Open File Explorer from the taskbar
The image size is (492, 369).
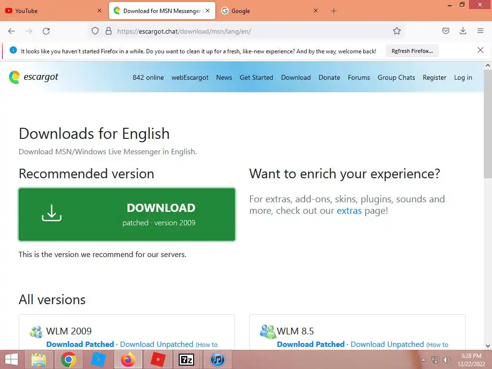(x=39, y=359)
